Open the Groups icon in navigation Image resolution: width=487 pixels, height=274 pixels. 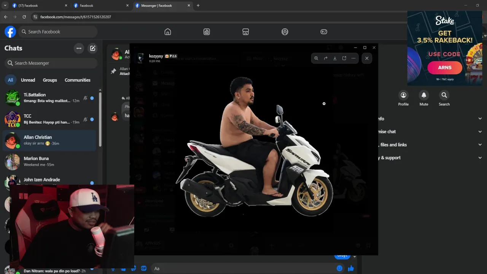[285, 32]
